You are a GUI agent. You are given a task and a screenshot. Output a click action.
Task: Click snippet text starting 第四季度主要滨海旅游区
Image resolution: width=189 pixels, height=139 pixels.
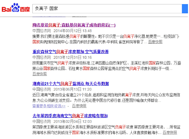[x=106, y=130]
